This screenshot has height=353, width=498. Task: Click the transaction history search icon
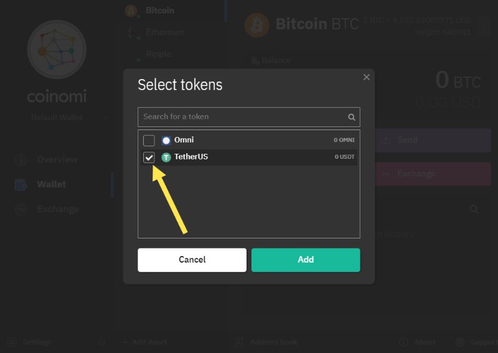[x=474, y=209]
